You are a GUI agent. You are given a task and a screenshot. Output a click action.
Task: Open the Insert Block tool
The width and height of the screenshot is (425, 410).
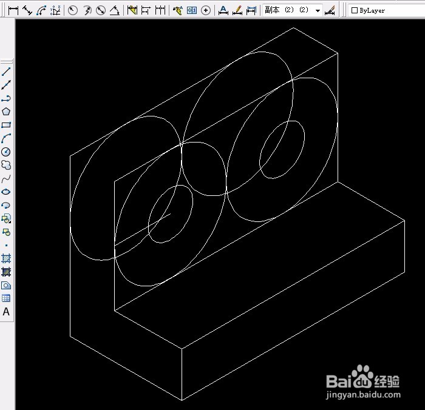click(x=6, y=218)
